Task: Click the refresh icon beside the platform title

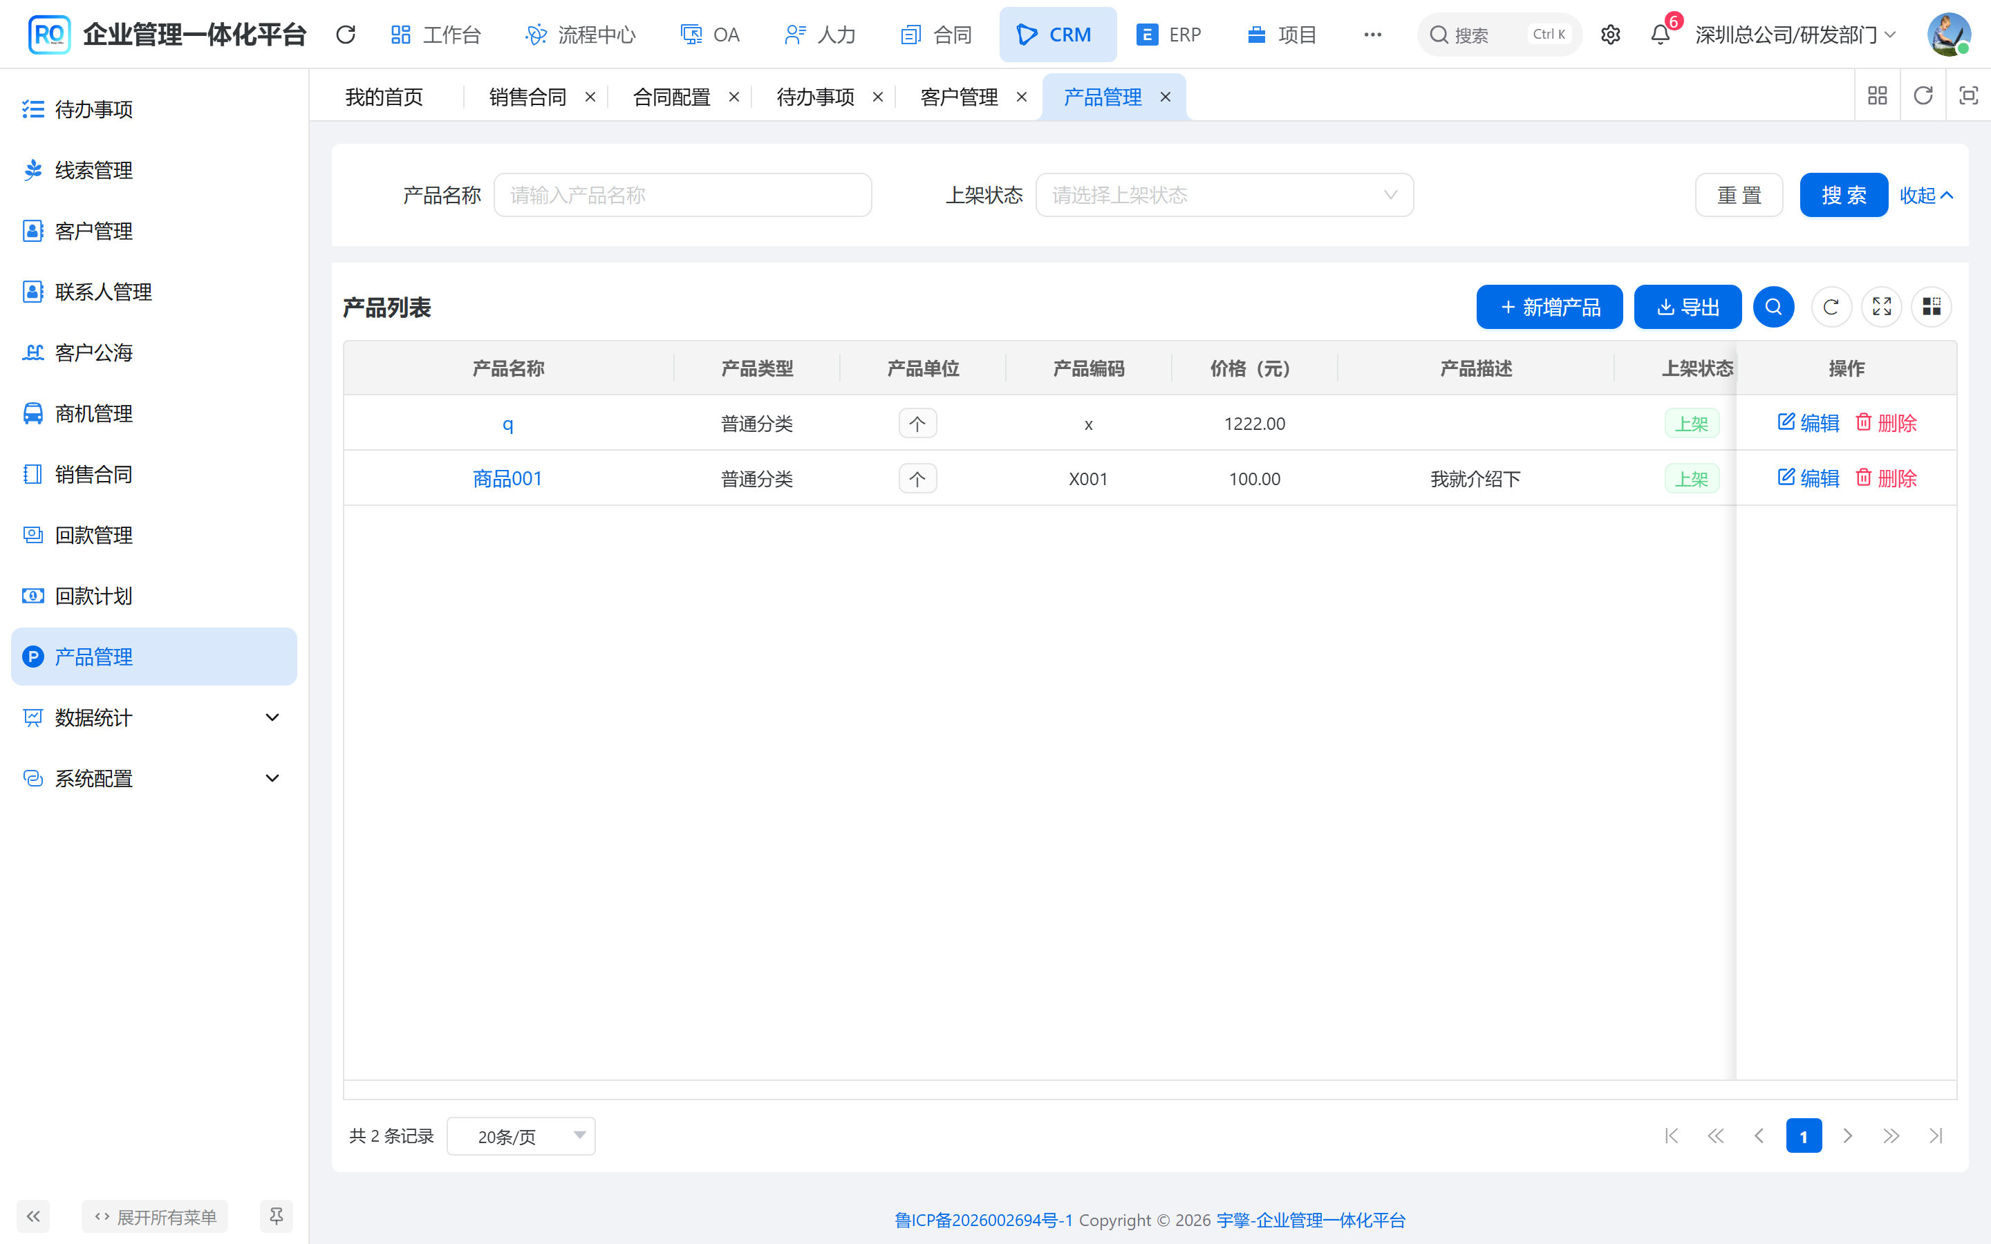Action: 346,35
